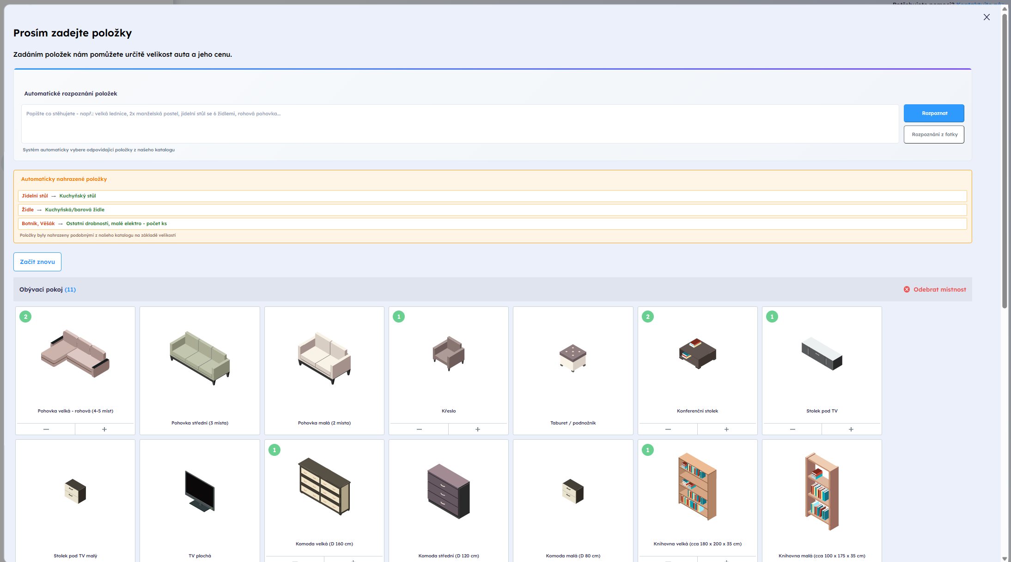The image size is (1011, 562).
Task: Choose Komoda střední (D 120 cm) item
Action: (x=448, y=491)
